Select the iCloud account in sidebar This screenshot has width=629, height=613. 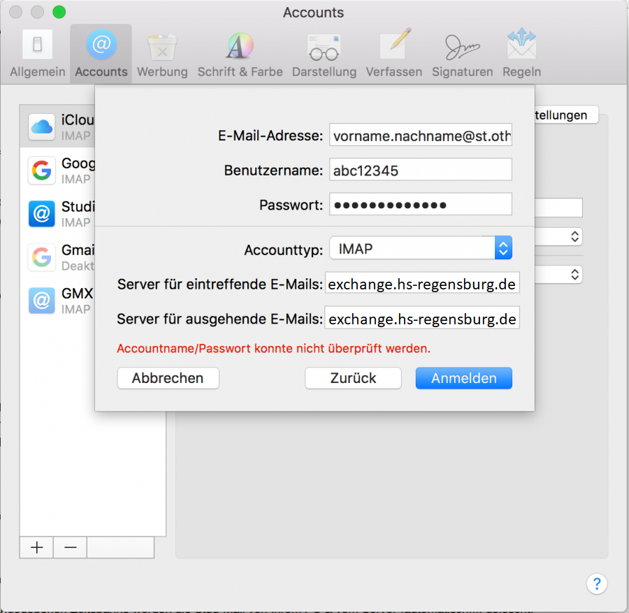click(x=59, y=127)
